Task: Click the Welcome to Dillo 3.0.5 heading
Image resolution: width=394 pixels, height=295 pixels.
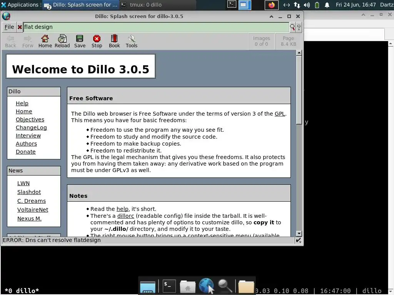Action: [81, 70]
